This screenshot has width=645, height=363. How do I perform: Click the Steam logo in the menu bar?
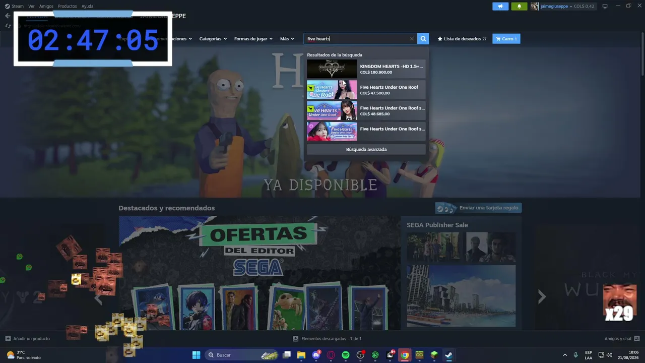pyautogui.click(x=7, y=6)
